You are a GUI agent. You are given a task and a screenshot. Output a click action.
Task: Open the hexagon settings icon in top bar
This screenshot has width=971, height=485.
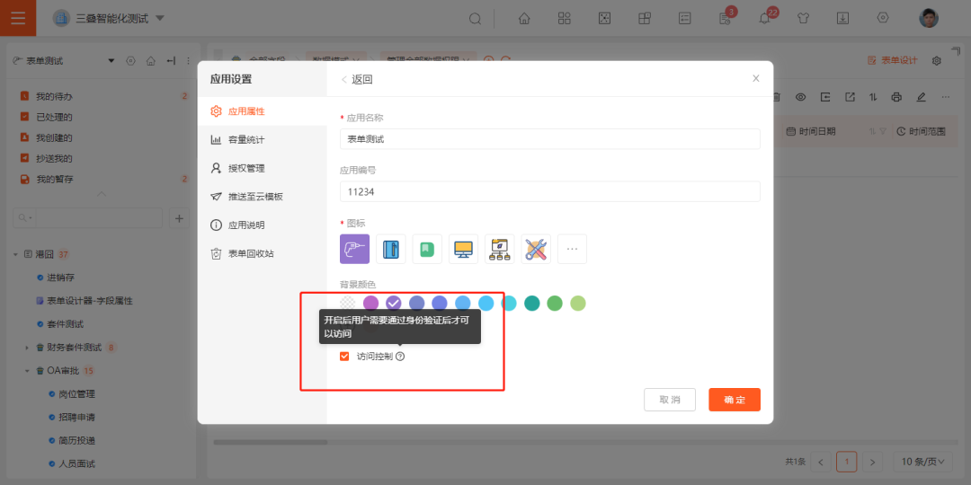tap(883, 18)
